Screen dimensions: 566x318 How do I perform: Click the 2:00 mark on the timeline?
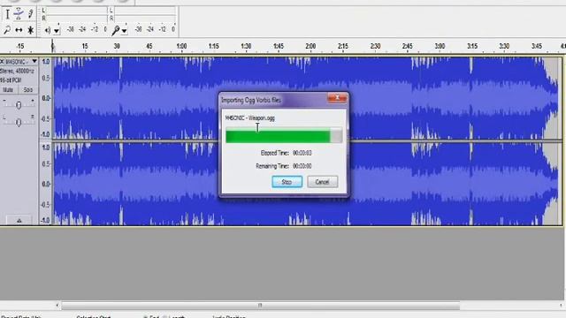click(x=310, y=46)
